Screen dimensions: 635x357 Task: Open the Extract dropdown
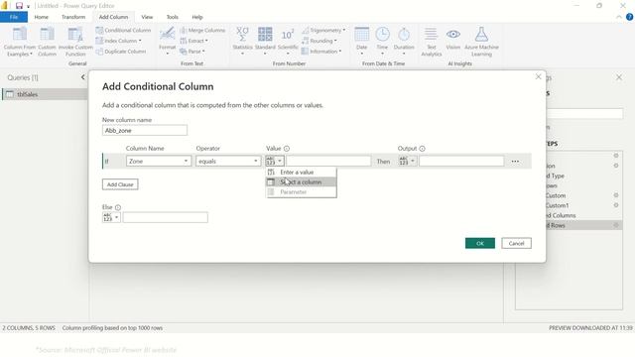tap(193, 41)
